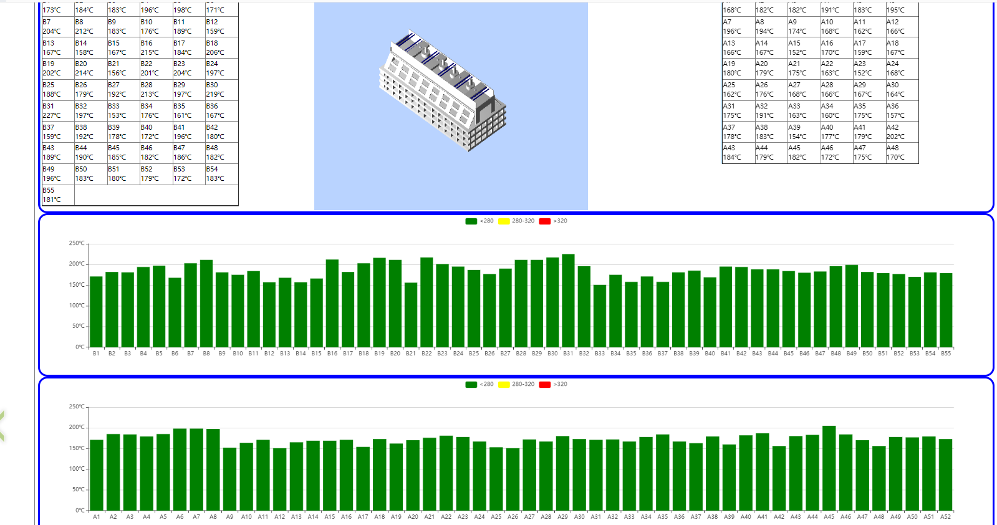The height and width of the screenshot is (525, 997).
Task: Click green <280 legend swatch in A chart
Action: [471, 385]
